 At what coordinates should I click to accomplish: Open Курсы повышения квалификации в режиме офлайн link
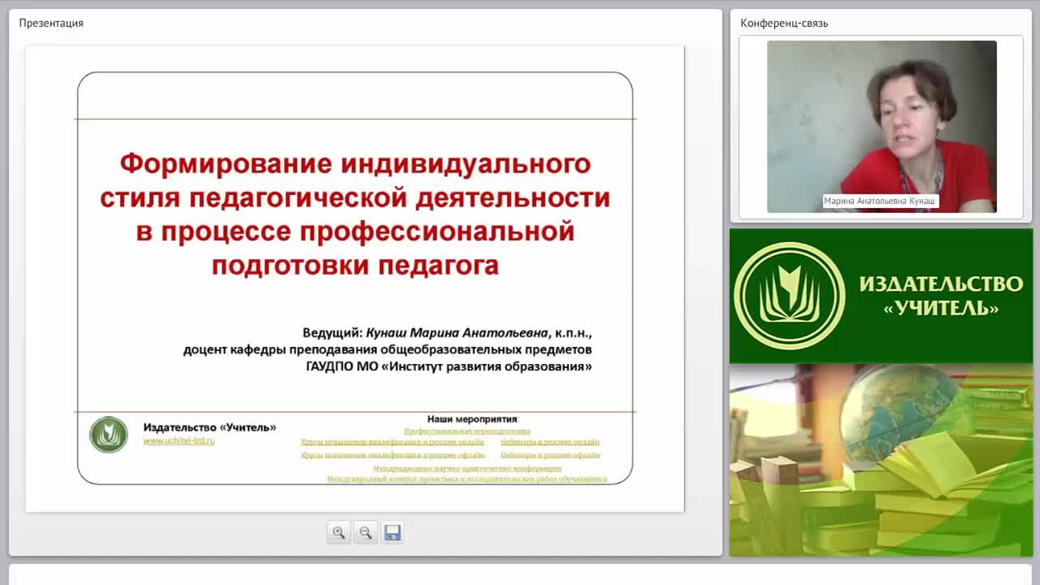(392, 456)
